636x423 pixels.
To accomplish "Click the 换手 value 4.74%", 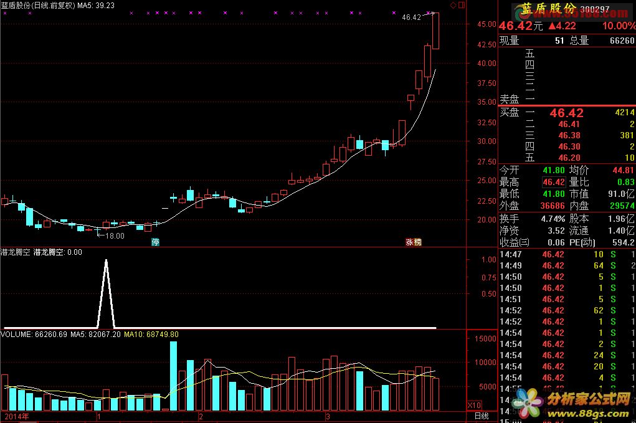I will coord(553,219).
